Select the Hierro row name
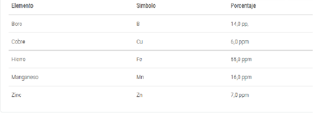Viewport: 314px width, 113px height. pos(19,59)
